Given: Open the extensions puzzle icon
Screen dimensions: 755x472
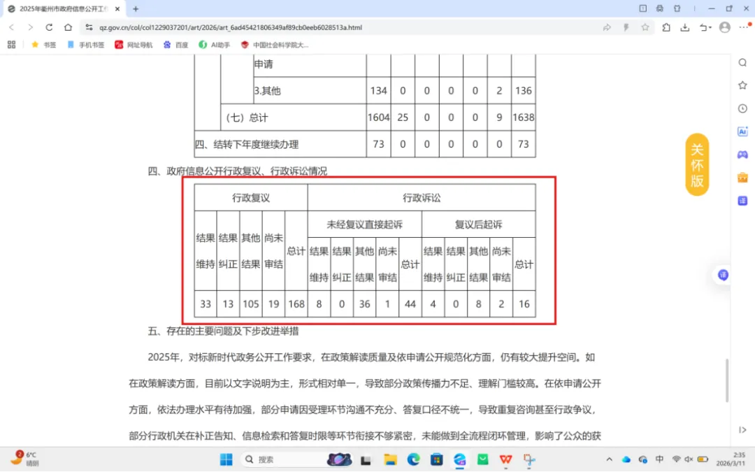Looking at the screenshot, I should coord(666,27).
